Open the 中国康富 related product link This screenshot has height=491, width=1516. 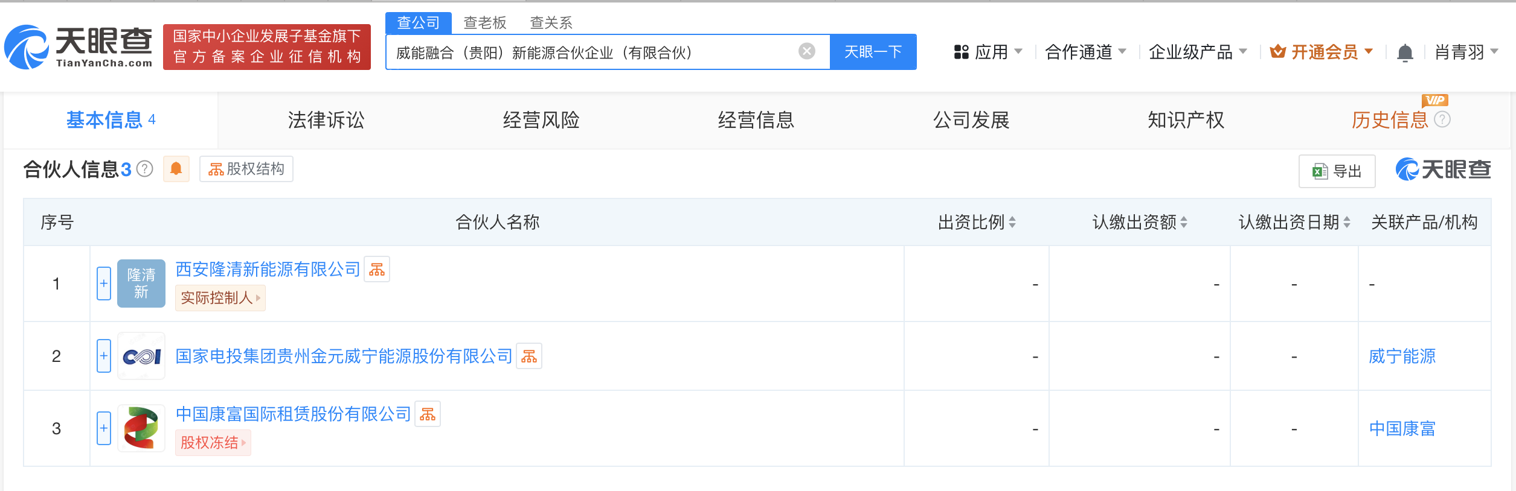click(x=1402, y=428)
